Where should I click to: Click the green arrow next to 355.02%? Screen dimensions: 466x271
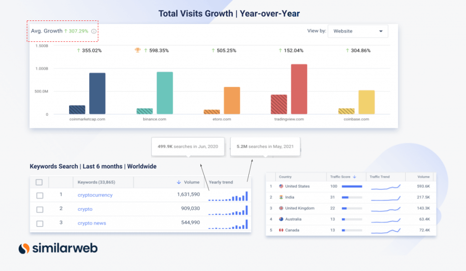coord(78,51)
